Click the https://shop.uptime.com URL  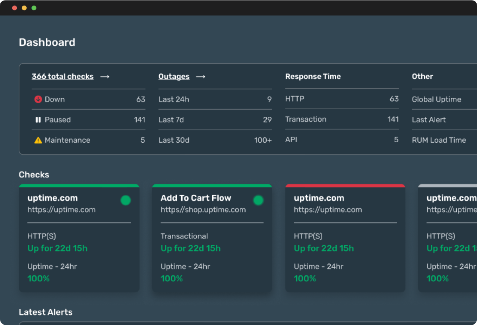pos(203,210)
